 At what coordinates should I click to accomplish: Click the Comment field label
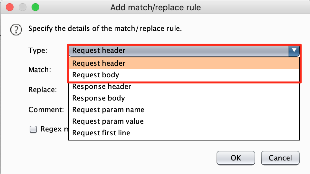coord(46,110)
